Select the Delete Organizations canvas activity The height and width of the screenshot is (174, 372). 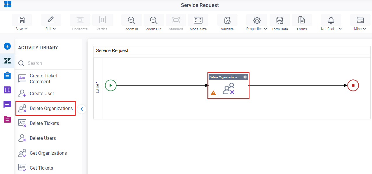pos(228,86)
